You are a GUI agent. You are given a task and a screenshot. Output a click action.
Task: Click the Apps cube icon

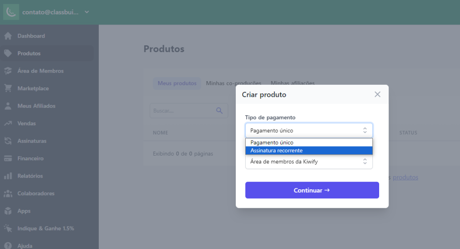(8, 211)
